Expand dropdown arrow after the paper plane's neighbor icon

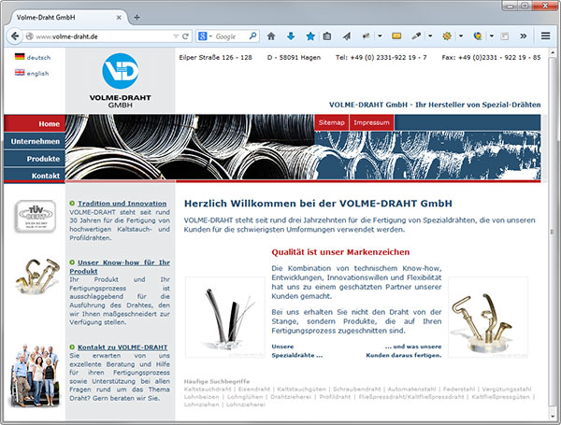pyautogui.click(x=380, y=35)
